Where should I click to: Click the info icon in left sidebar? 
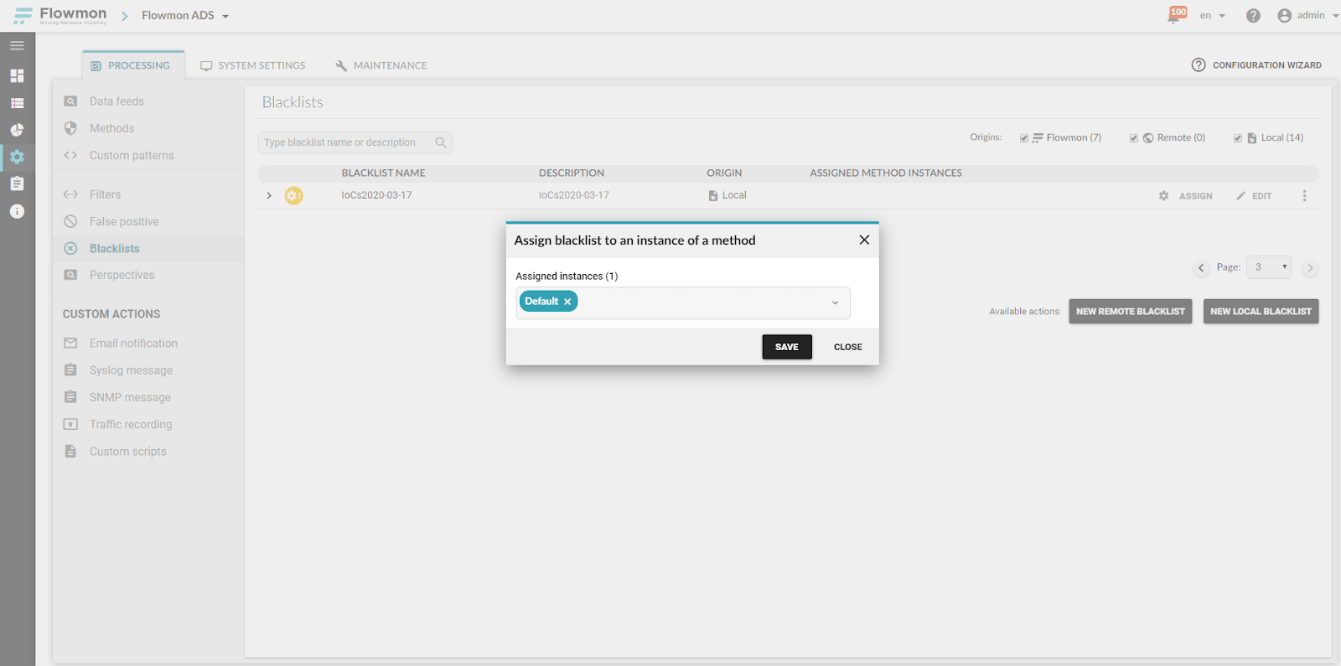point(17,211)
